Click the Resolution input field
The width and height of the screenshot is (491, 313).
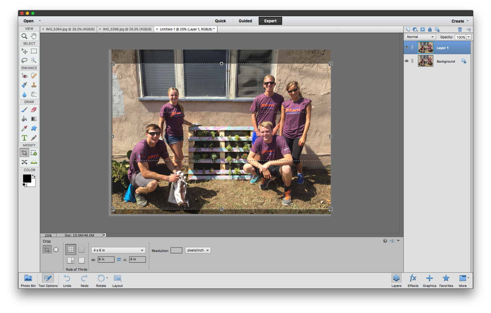pyautogui.click(x=176, y=250)
